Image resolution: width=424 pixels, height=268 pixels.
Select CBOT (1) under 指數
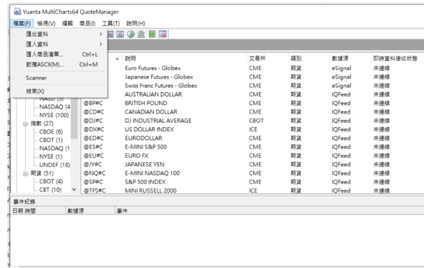51,140
